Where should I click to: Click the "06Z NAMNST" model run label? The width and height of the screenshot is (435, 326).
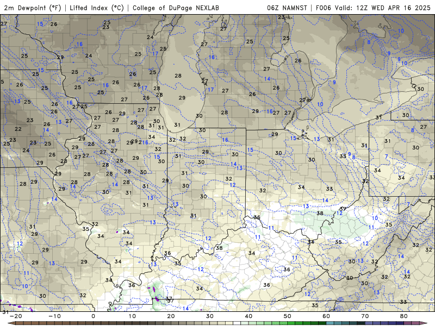[x=287, y=8]
